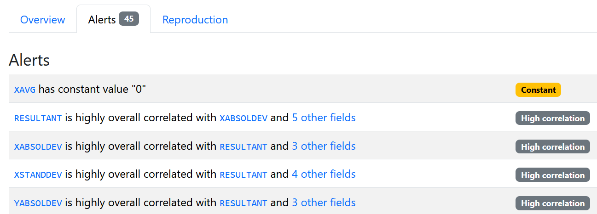Viewport: 597px width, 214px height.
Task: Open RESULTANT link starting the second alert
Action: 38,118
